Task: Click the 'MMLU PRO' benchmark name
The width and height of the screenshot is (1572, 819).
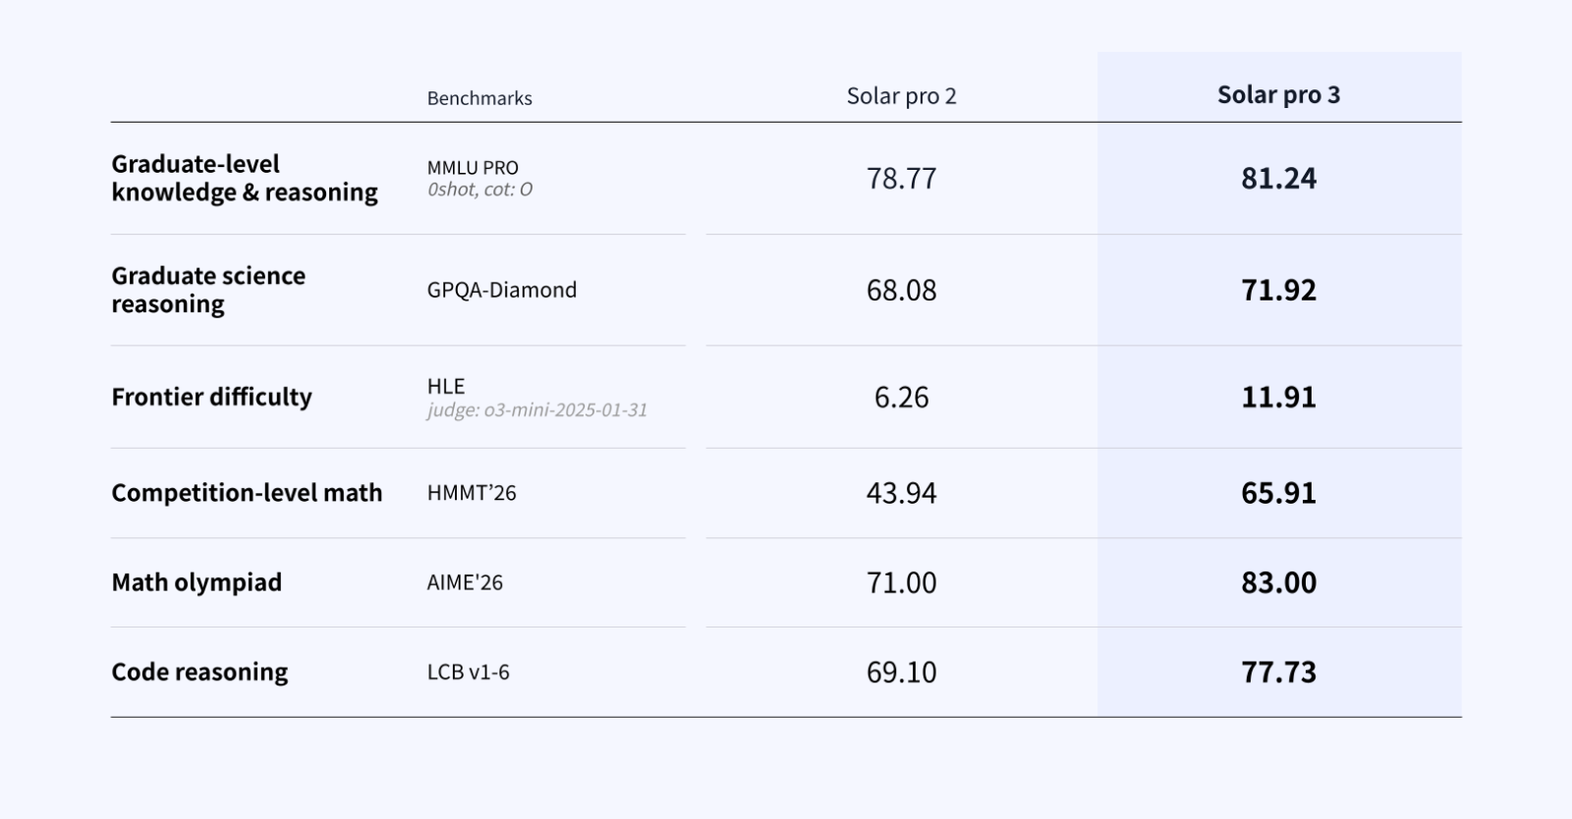Action: [473, 168]
